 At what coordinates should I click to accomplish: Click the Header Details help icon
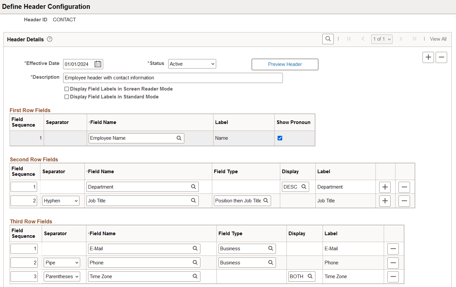click(x=49, y=39)
